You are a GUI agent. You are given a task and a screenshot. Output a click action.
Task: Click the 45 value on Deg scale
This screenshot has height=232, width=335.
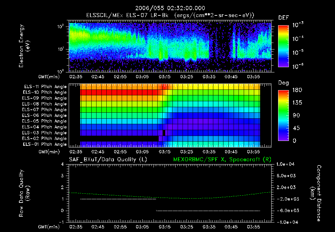[296, 128]
